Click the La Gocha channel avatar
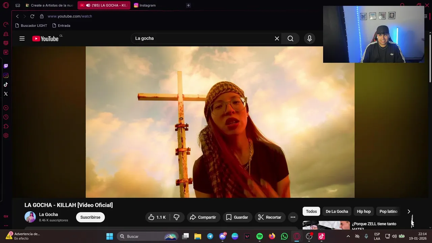The width and height of the screenshot is (432, 243). click(30, 217)
